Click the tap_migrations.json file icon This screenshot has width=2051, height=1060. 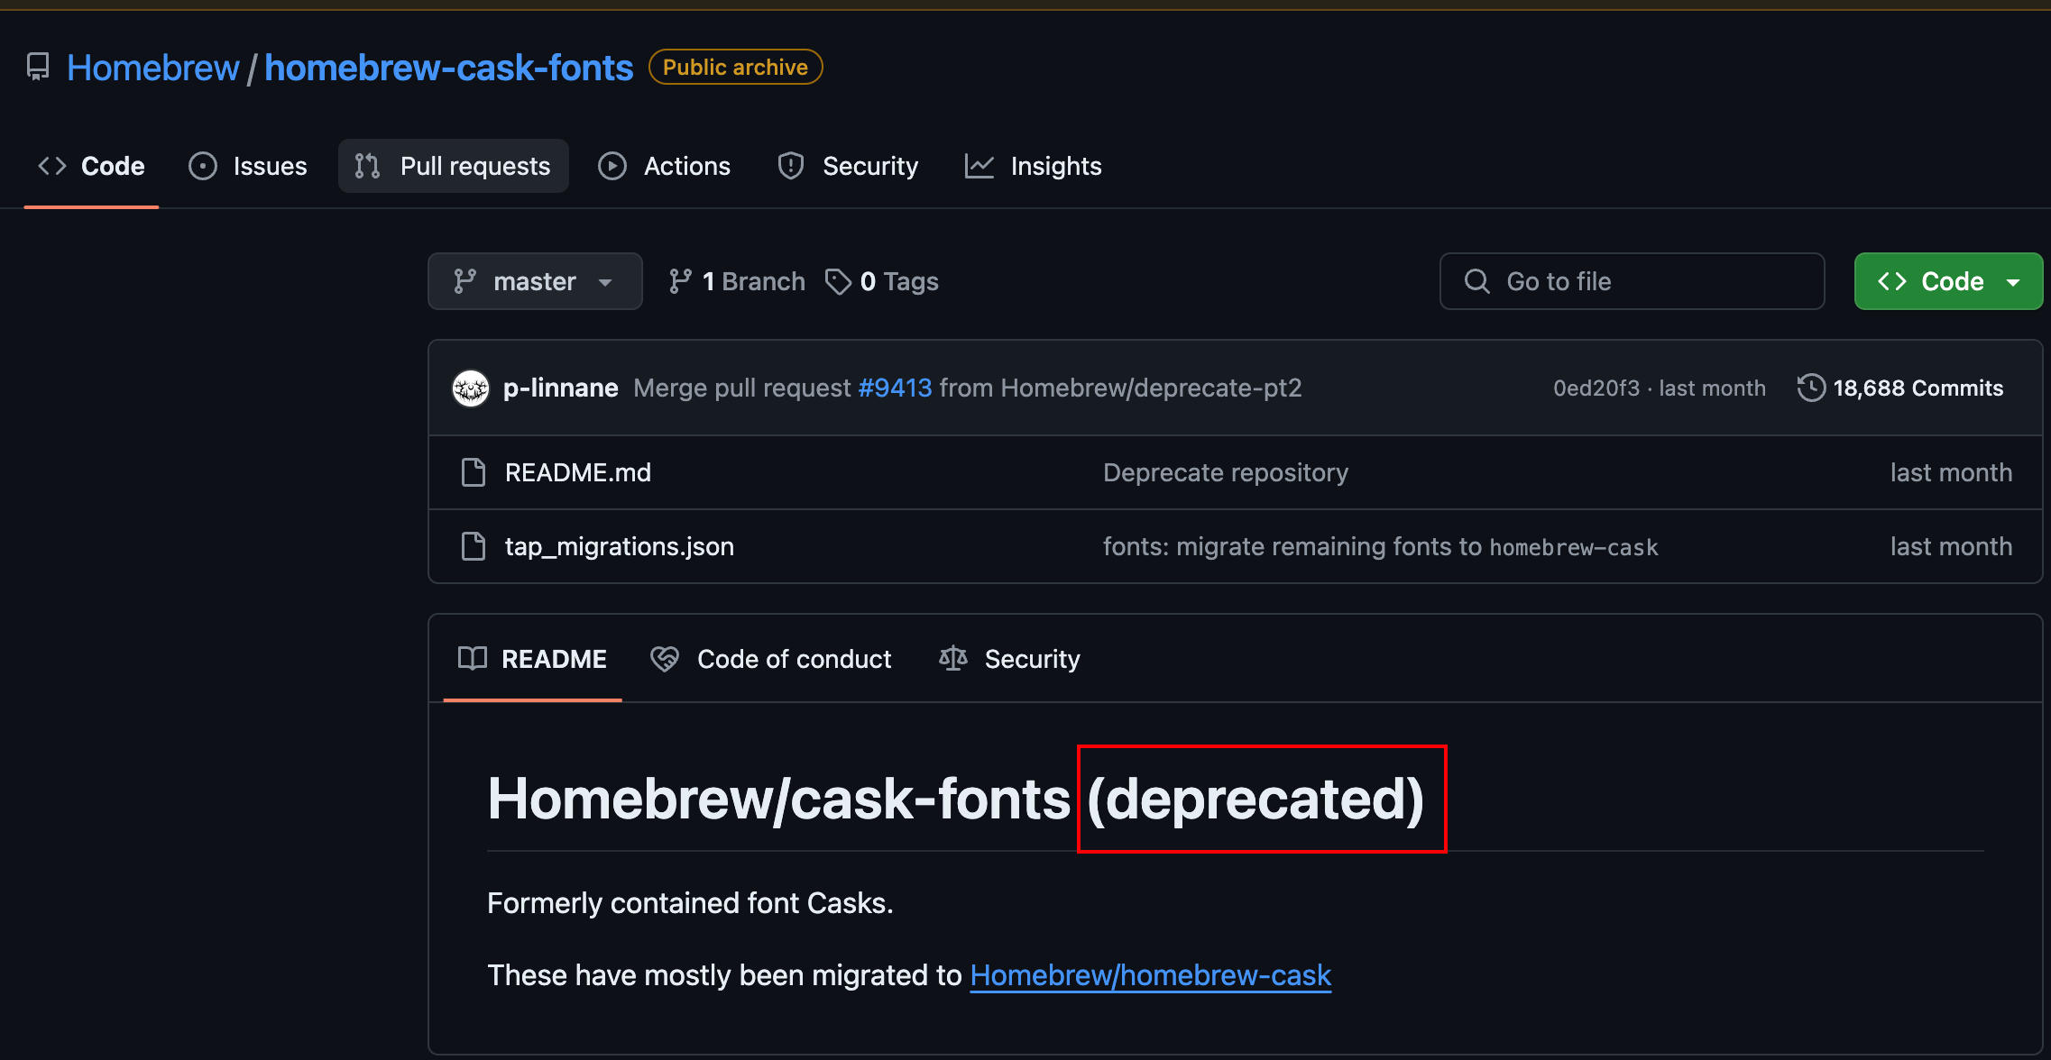474,546
